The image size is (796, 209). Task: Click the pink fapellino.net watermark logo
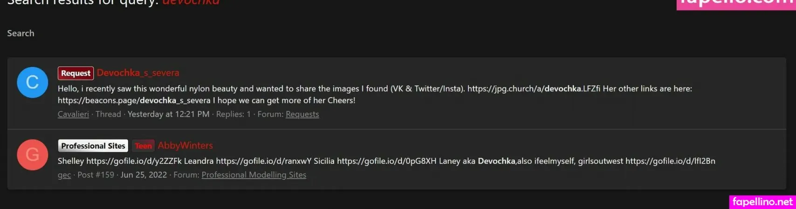click(762, 202)
